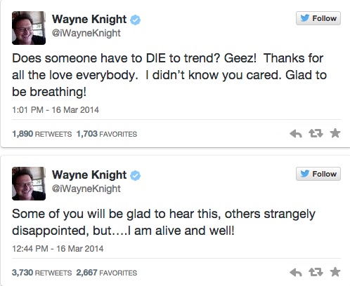
Task: View the 3,730 retweets list
Action: pos(41,273)
